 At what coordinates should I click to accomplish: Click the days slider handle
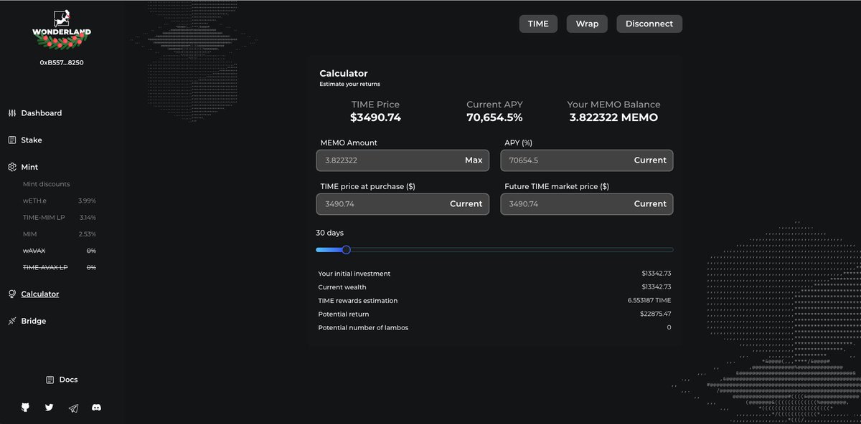coord(346,250)
